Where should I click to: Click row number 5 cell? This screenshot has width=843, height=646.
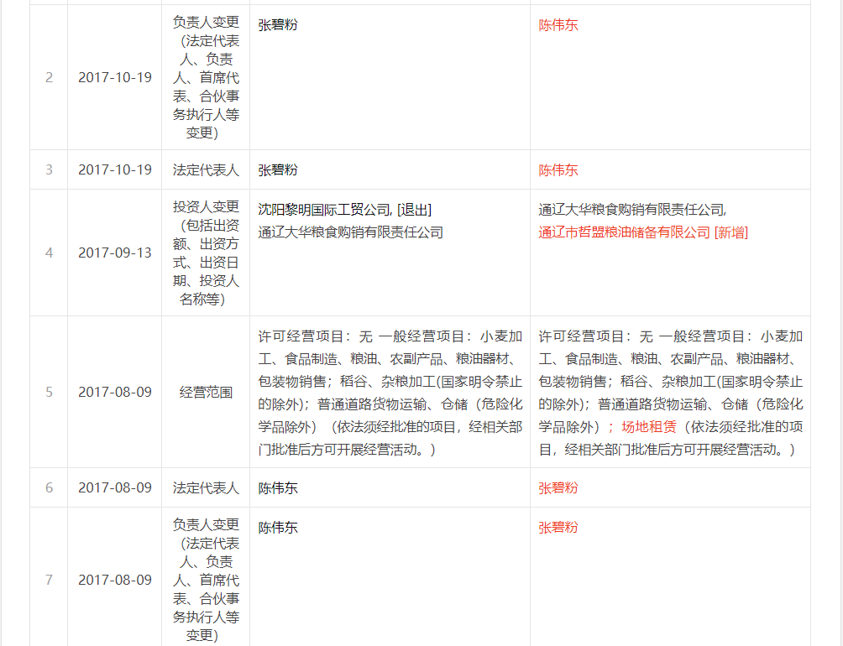[x=49, y=392]
